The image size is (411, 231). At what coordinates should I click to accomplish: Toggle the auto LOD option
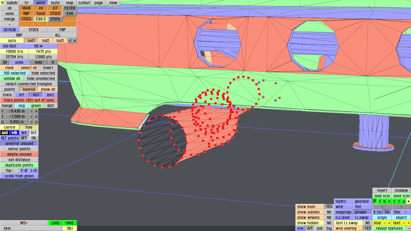point(12,41)
